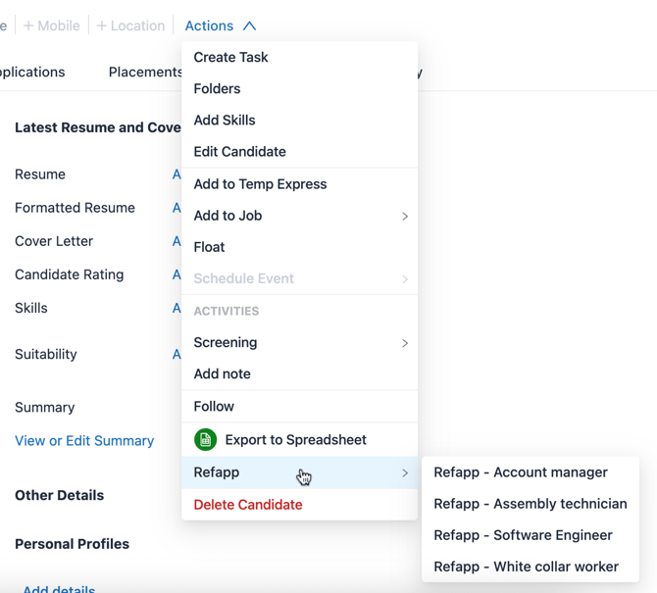Image resolution: width=657 pixels, height=593 pixels.
Task: Click the link beside Suitability
Action: pyautogui.click(x=177, y=354)
